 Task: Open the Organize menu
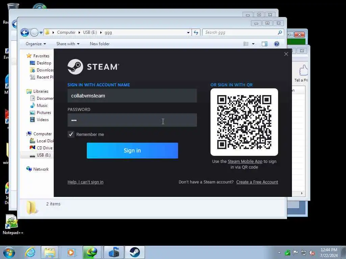tap(36, 44)
